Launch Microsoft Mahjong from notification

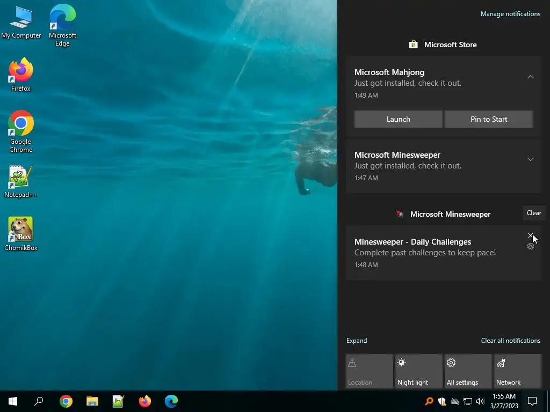[398, 119]
